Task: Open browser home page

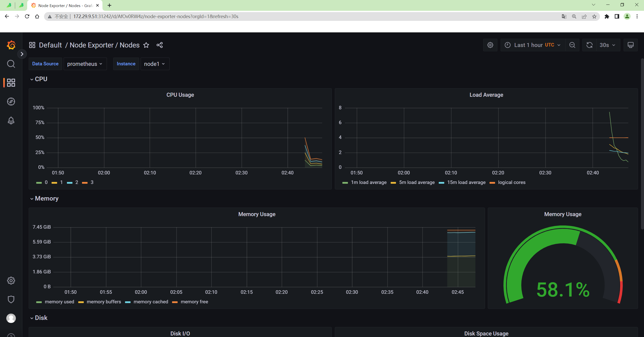Action: (37, 16)
